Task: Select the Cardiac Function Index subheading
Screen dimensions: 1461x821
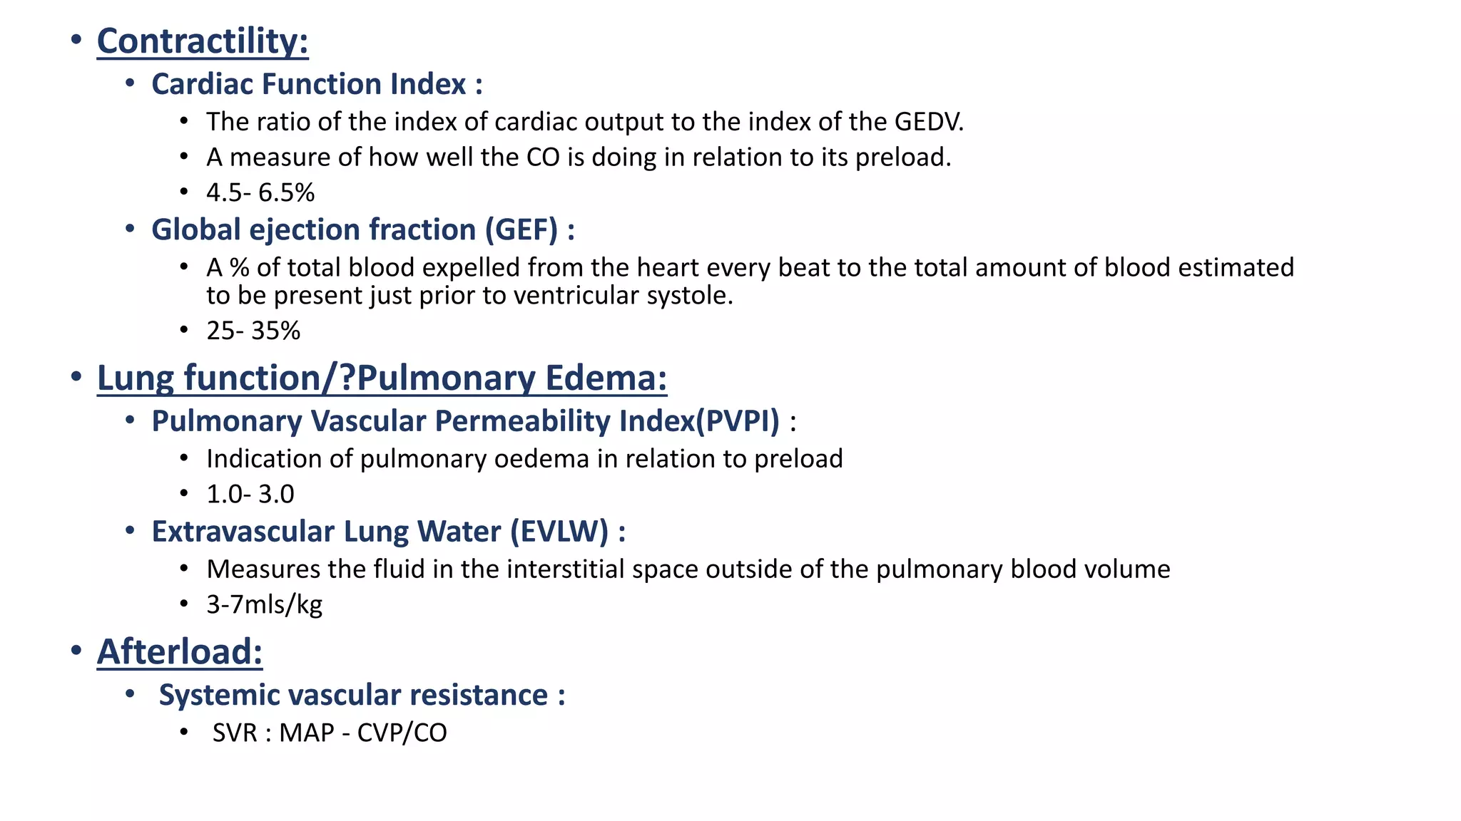Action: coord(317,84)
